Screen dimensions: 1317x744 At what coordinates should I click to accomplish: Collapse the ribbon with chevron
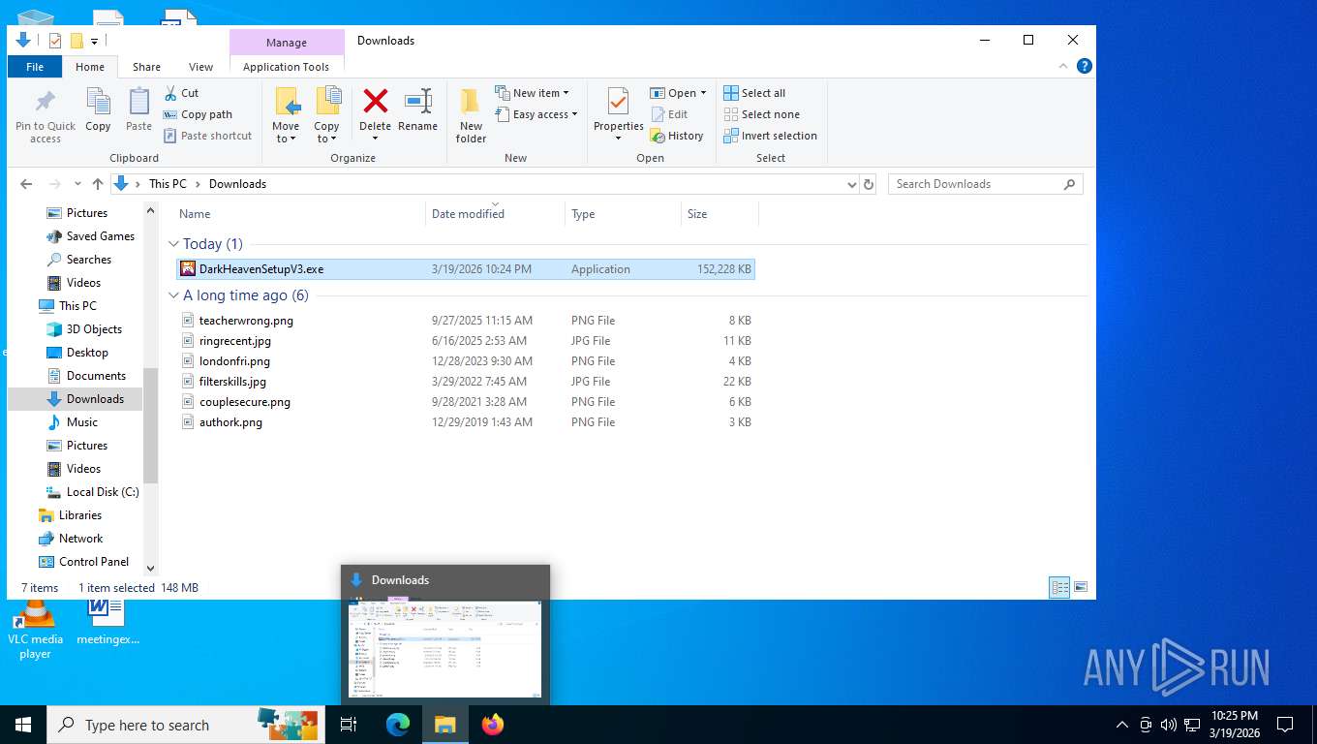pos(1064,67)
